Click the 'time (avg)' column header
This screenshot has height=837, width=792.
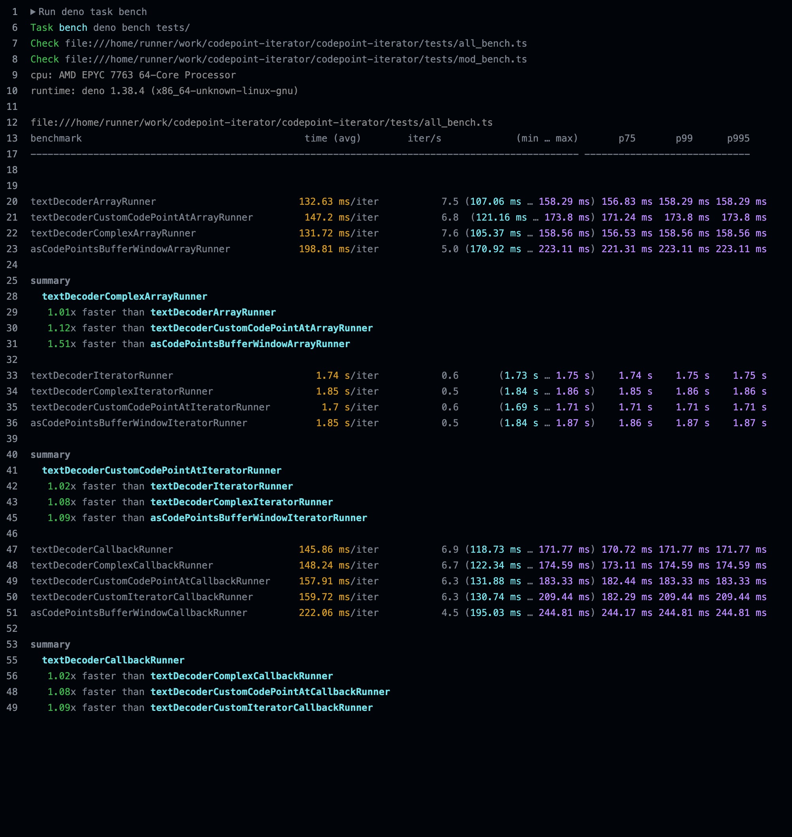tap(333, 138)
